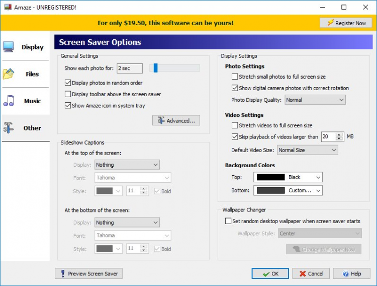This screenshot has width=377, height=286.
Task: Click the bottom caption font size field
Action: [133, 248]
